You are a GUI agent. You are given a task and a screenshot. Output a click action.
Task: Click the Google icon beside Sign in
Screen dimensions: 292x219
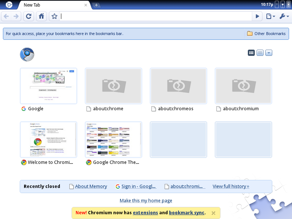point(118,187)
